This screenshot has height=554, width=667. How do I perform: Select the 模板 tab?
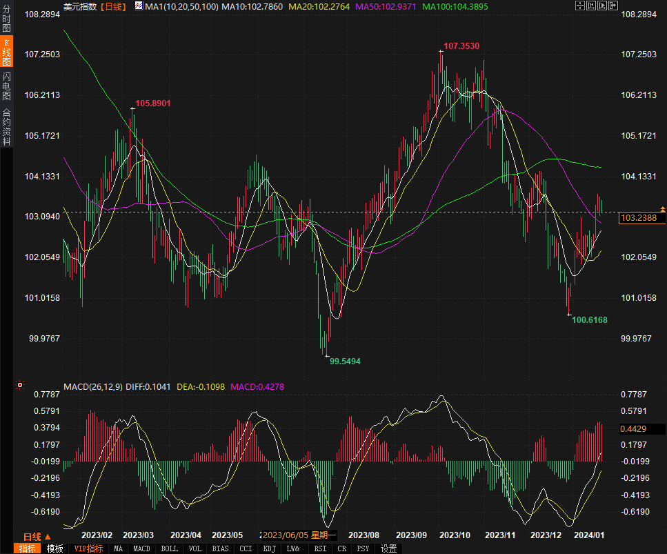[54, 548]
